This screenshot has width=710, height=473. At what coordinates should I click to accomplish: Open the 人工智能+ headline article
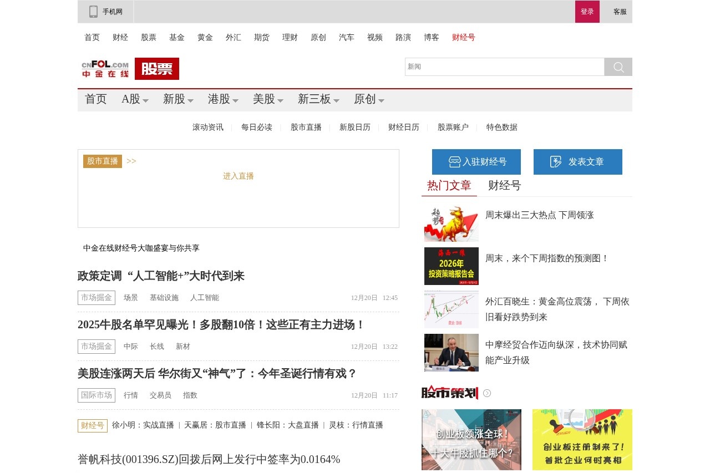pyautogui.click(x=161, y=276)
